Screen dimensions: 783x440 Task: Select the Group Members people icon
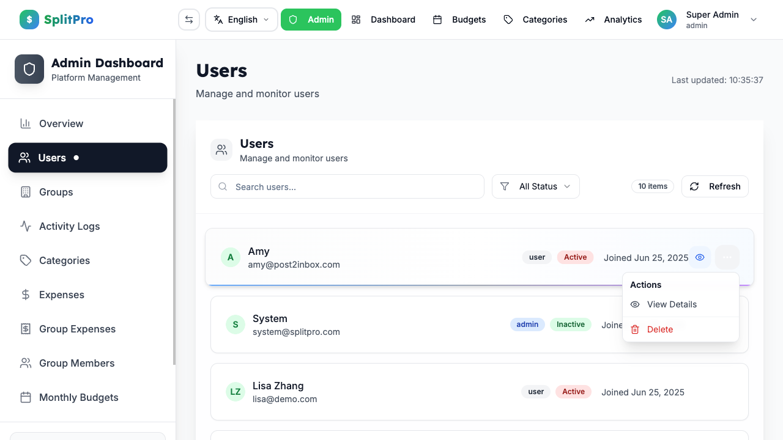(25, 363)
